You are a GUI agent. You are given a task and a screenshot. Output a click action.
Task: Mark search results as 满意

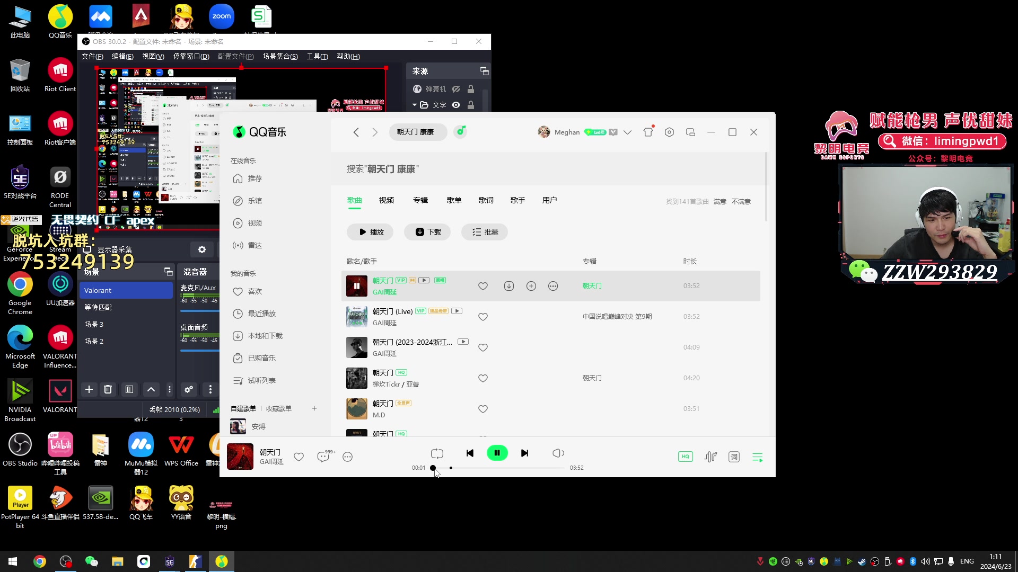tap(719, 202)
